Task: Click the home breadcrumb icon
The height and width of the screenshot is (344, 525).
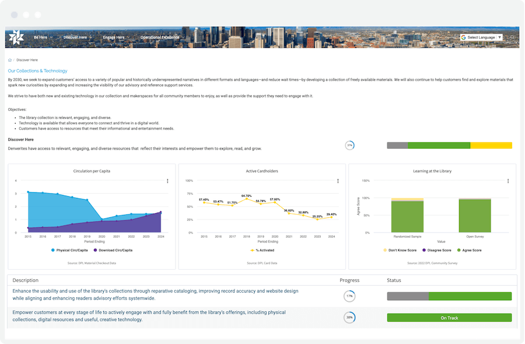Action: pyautogui.click(x=9, y=59)
